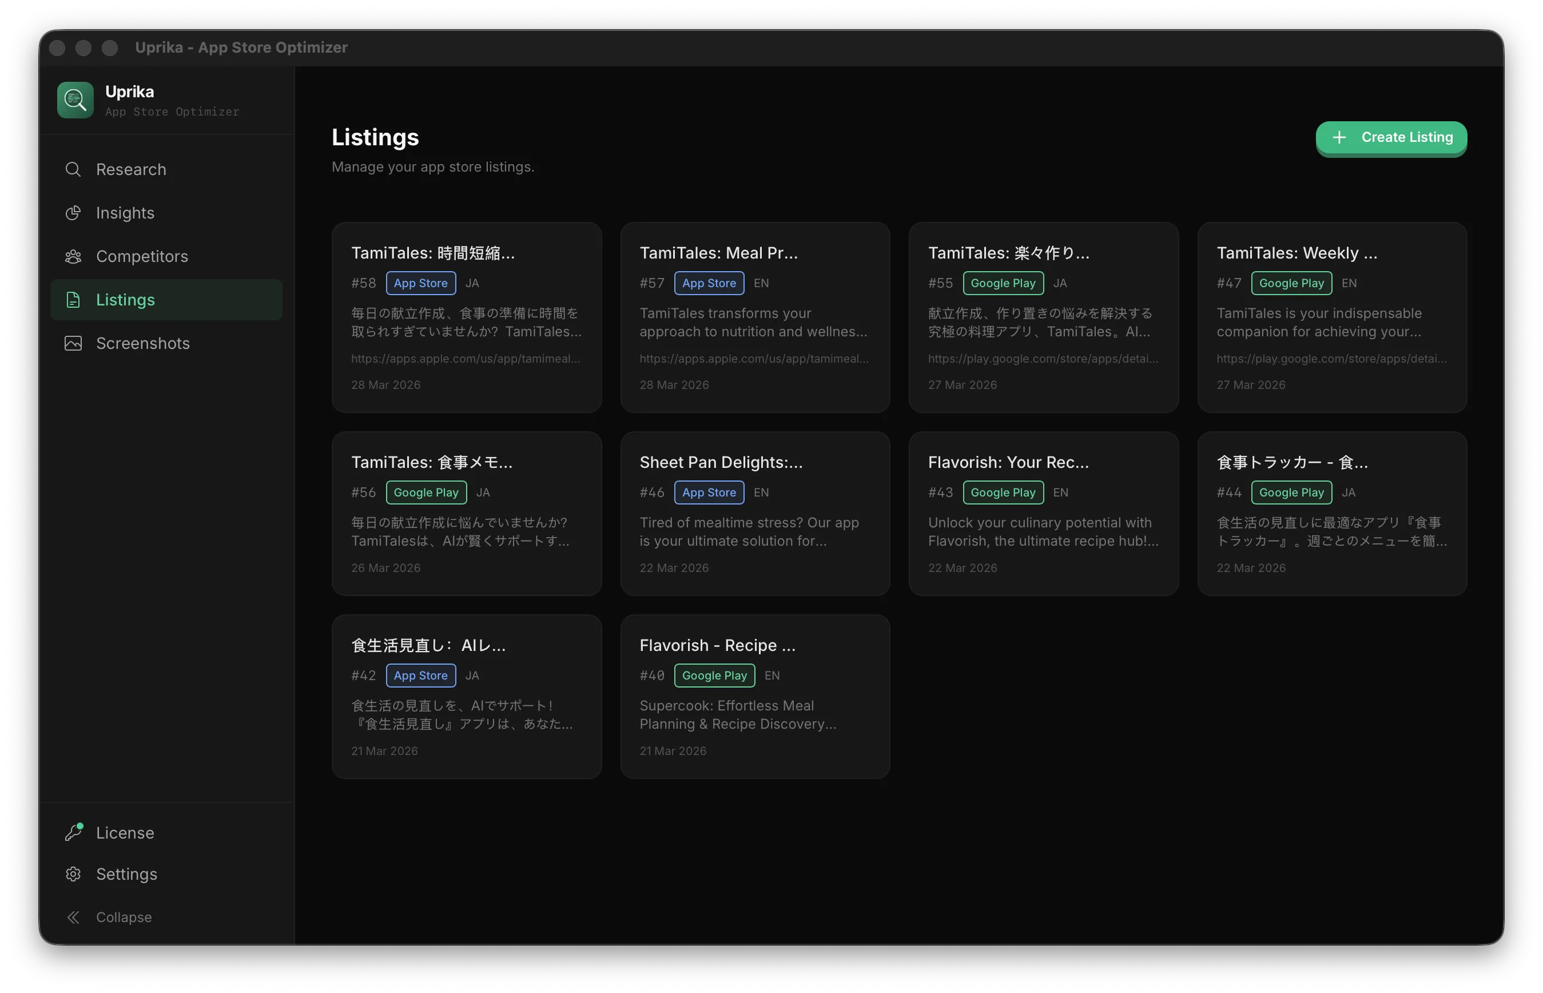The width and height of the screenshot is (1543, 993).
Task: Open Settings text in sidebar
Action: coord(126,873)
